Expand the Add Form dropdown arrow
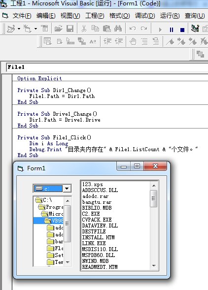Screen dimensions: 208x290 click(35, 29)
